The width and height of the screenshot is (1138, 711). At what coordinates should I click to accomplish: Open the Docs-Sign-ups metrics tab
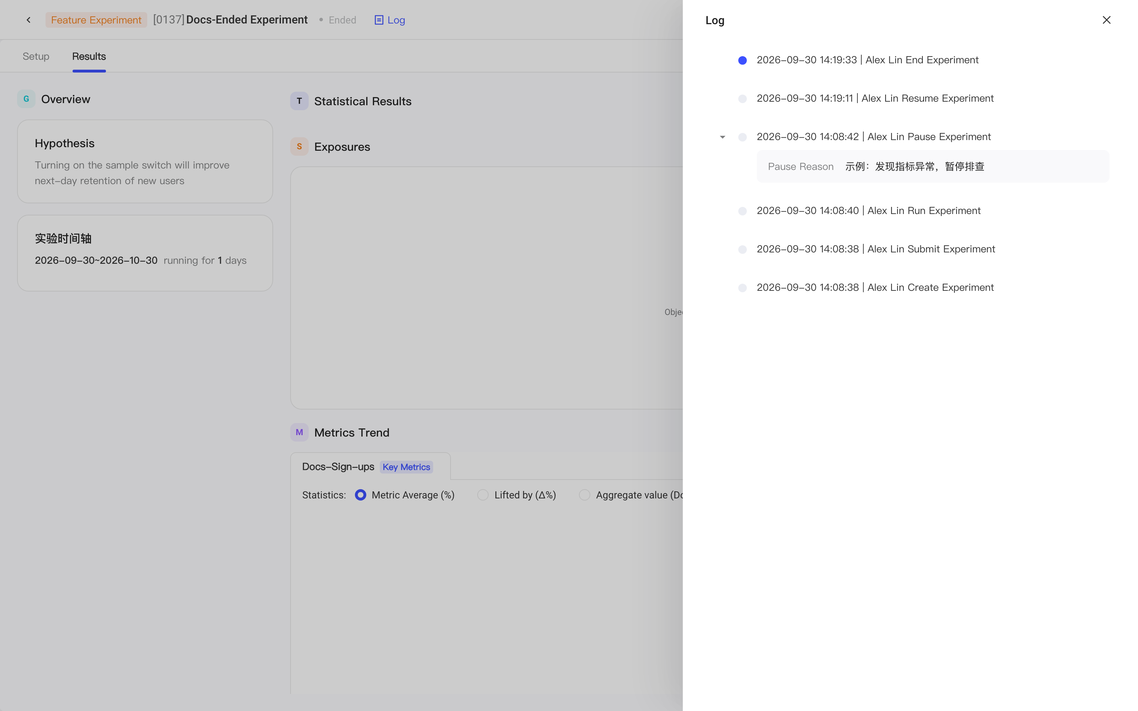[370, 466]
